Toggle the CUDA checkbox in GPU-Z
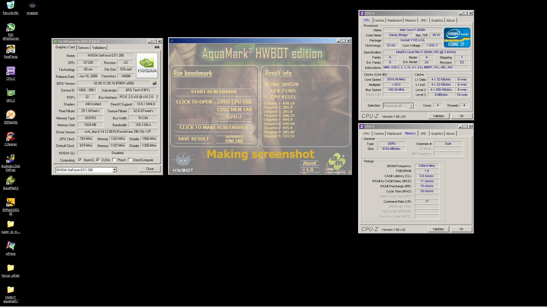 pyautogui.click(x=98, y=160)
